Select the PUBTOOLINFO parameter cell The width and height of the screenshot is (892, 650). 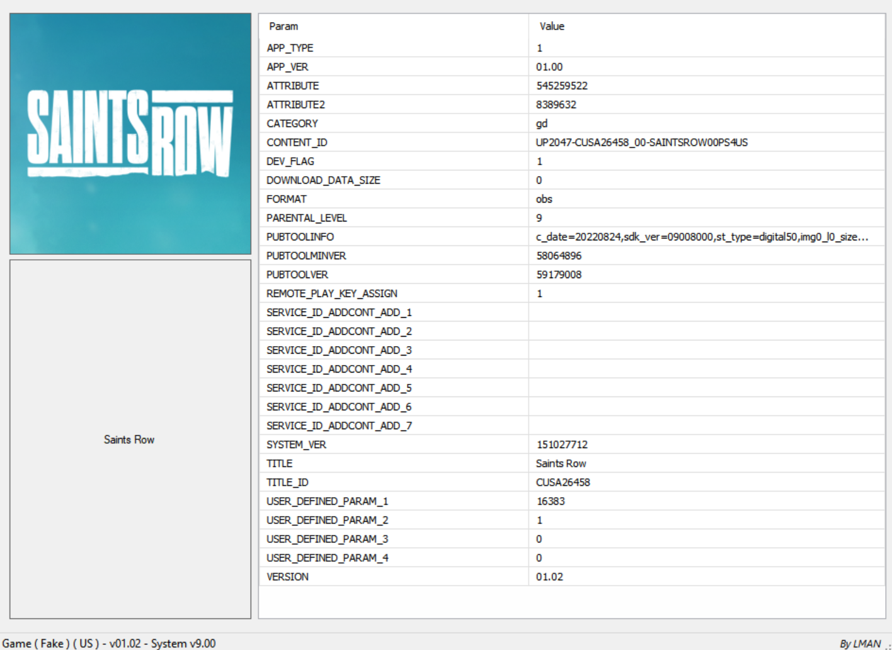point(394,237)
